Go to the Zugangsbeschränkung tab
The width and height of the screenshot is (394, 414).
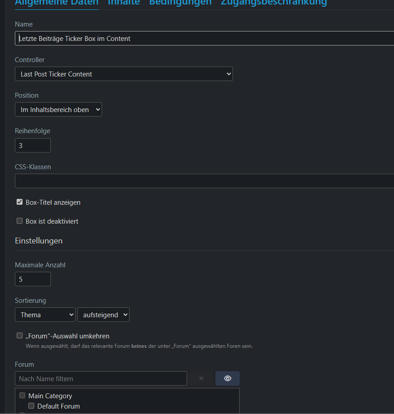pos(273,3)
